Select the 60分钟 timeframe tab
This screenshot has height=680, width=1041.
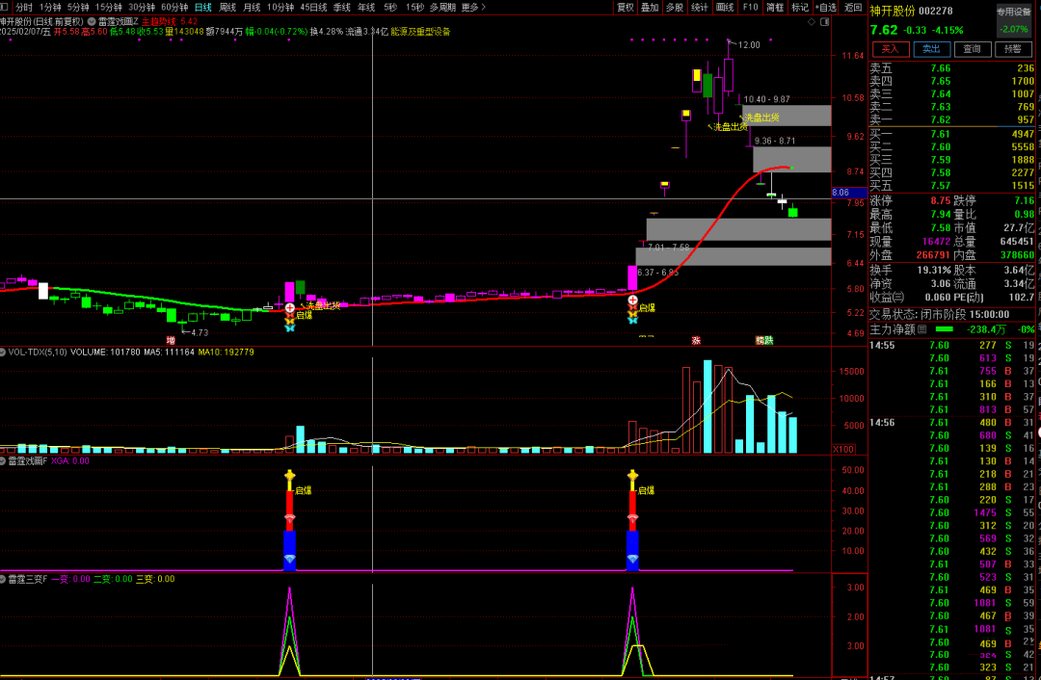click(x=173, y=7)
